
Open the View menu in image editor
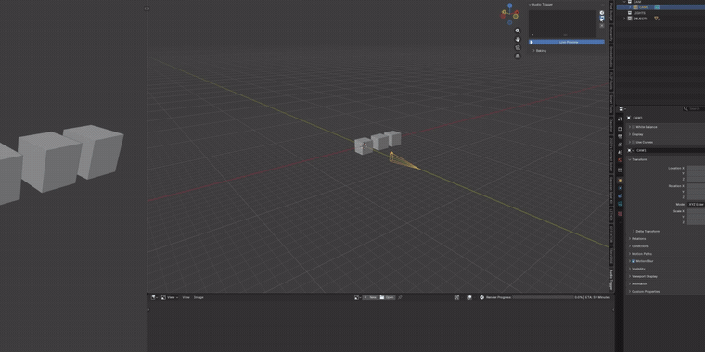click(186, 297)
